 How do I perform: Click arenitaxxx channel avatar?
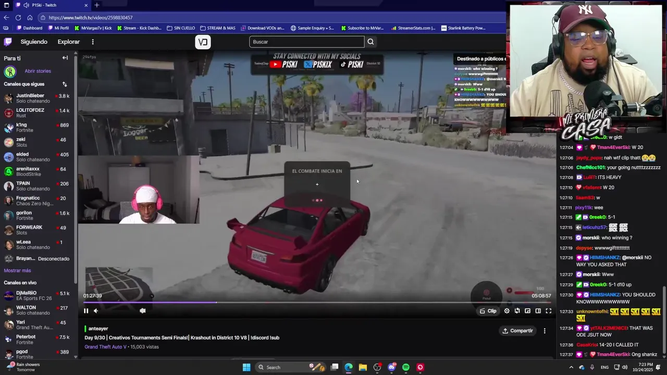(x=9, y=171)
